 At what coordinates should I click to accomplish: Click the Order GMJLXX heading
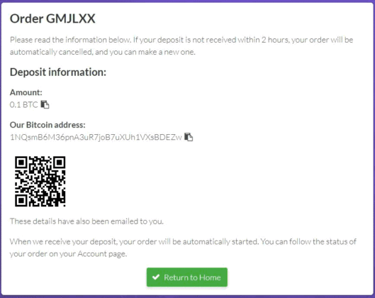click(52, 18)
